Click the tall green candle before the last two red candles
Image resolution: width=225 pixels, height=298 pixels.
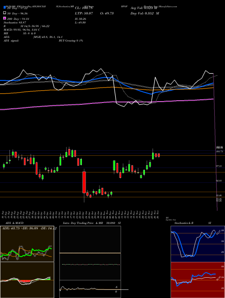(153, 156)
